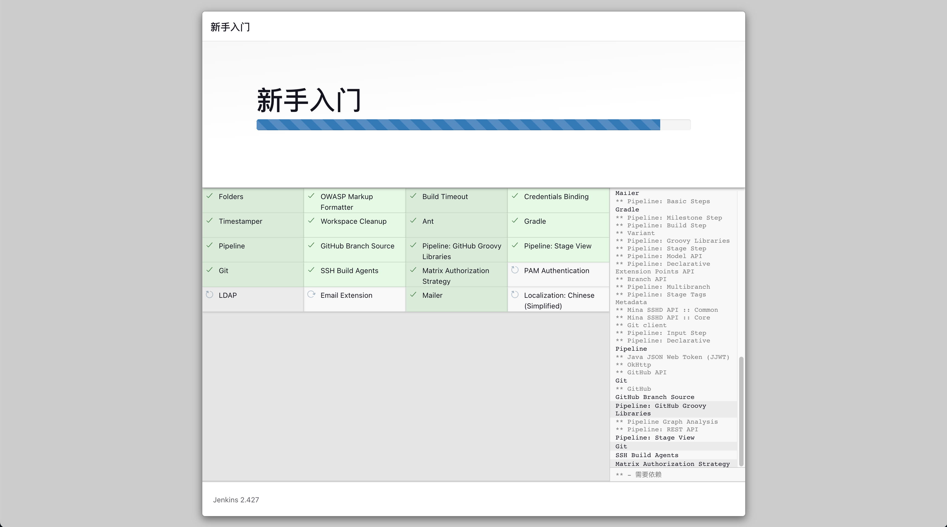Screen dimensions: 947x527
Task: Click the refresh spinner beside Email Extension
Action: pyautogui.click(x=311, y=294)
